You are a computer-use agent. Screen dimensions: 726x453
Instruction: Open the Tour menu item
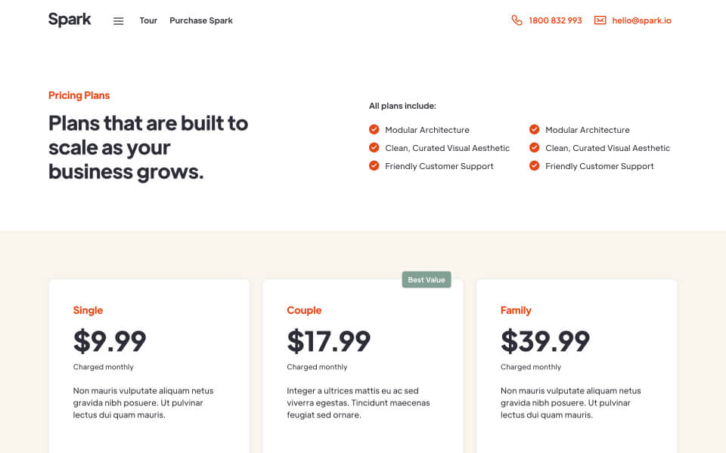148,20
